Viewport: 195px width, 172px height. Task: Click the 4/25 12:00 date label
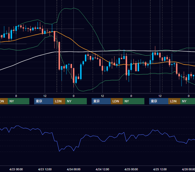(160, 169)
